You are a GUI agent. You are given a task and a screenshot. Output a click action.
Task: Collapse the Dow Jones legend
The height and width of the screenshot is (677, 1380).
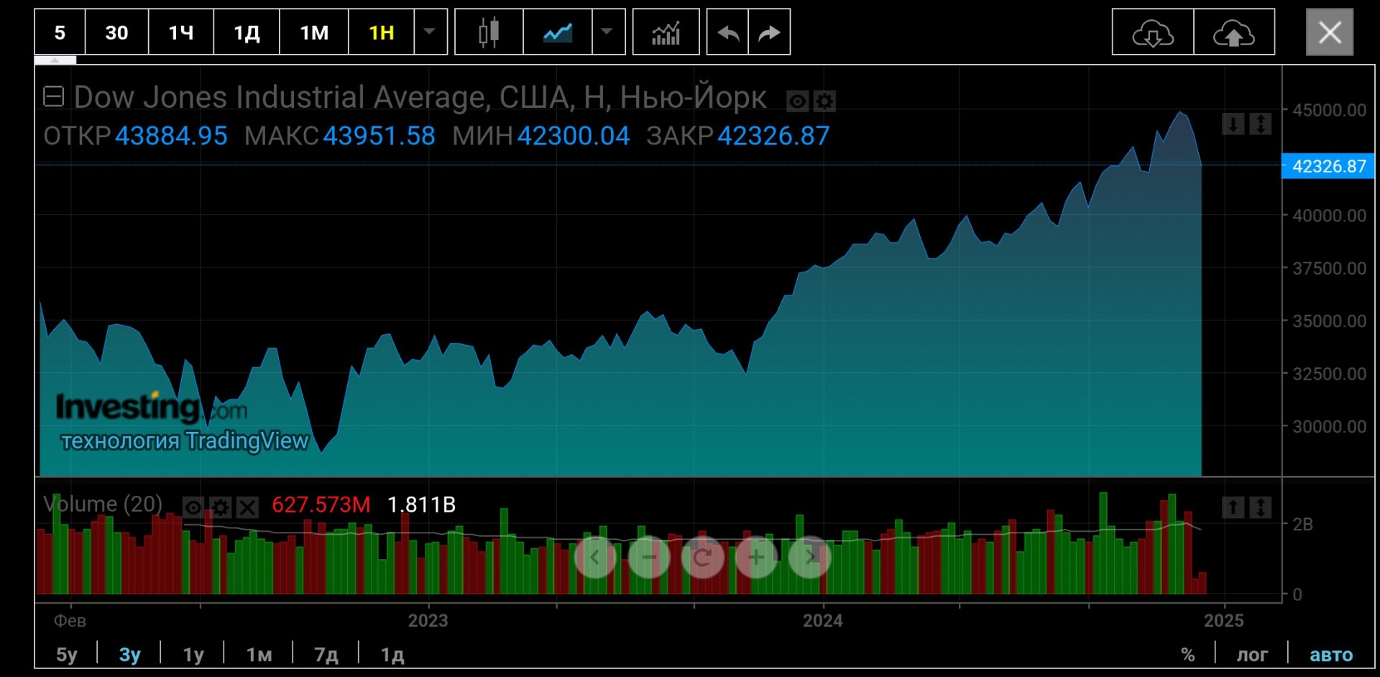(x=54, y=96)
